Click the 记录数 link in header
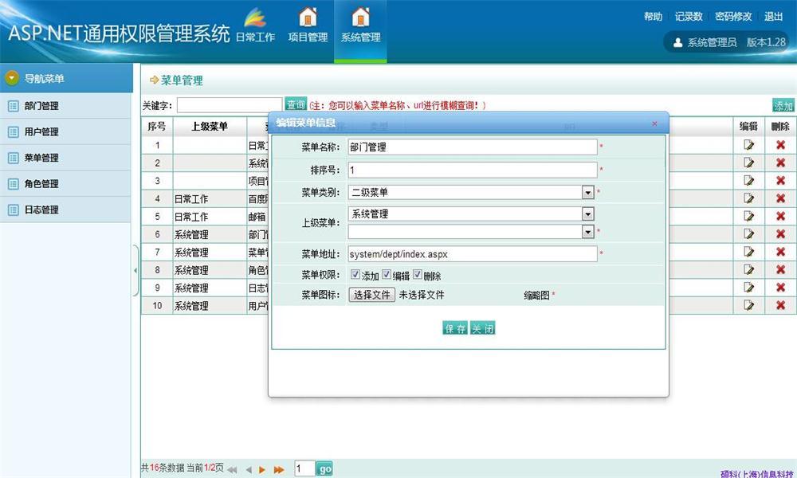 click(689, 16)
